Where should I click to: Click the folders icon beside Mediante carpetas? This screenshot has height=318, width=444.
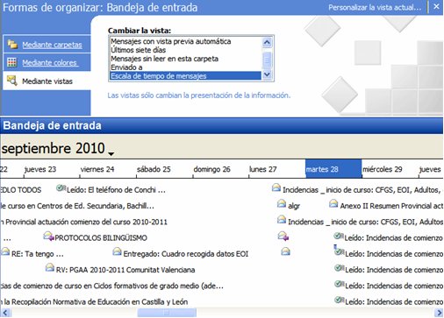pos(12,44)
